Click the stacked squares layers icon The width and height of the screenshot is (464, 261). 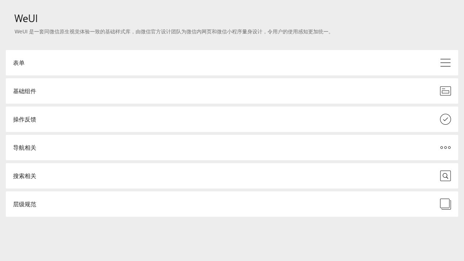(x=446, y=204)
